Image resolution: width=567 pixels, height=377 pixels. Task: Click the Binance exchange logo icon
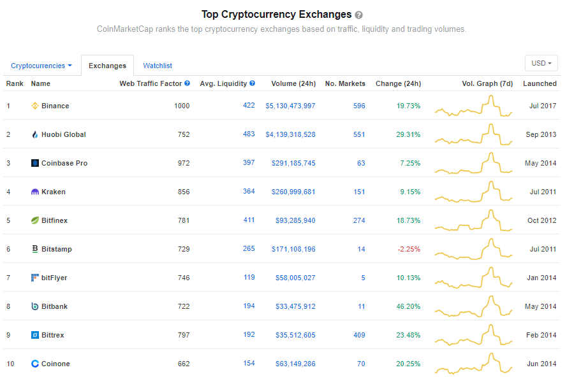35,106
